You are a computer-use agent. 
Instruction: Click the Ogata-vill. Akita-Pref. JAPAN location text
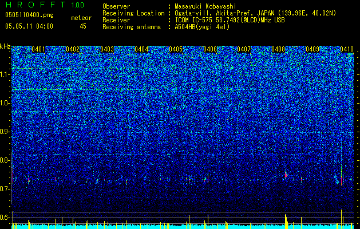(255, 13)
